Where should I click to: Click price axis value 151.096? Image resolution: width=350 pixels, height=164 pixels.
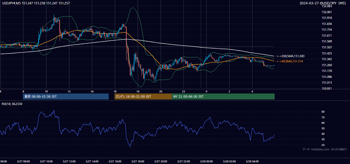click(327, 77)
